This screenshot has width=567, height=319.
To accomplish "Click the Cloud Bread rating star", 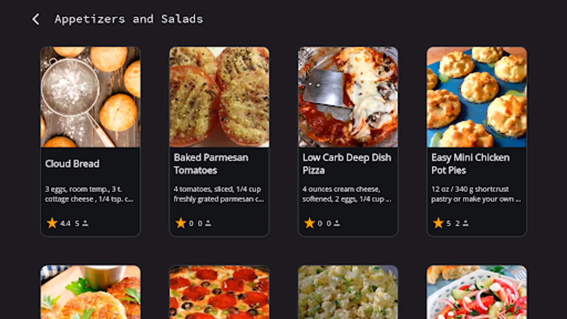I will [52, 223].
